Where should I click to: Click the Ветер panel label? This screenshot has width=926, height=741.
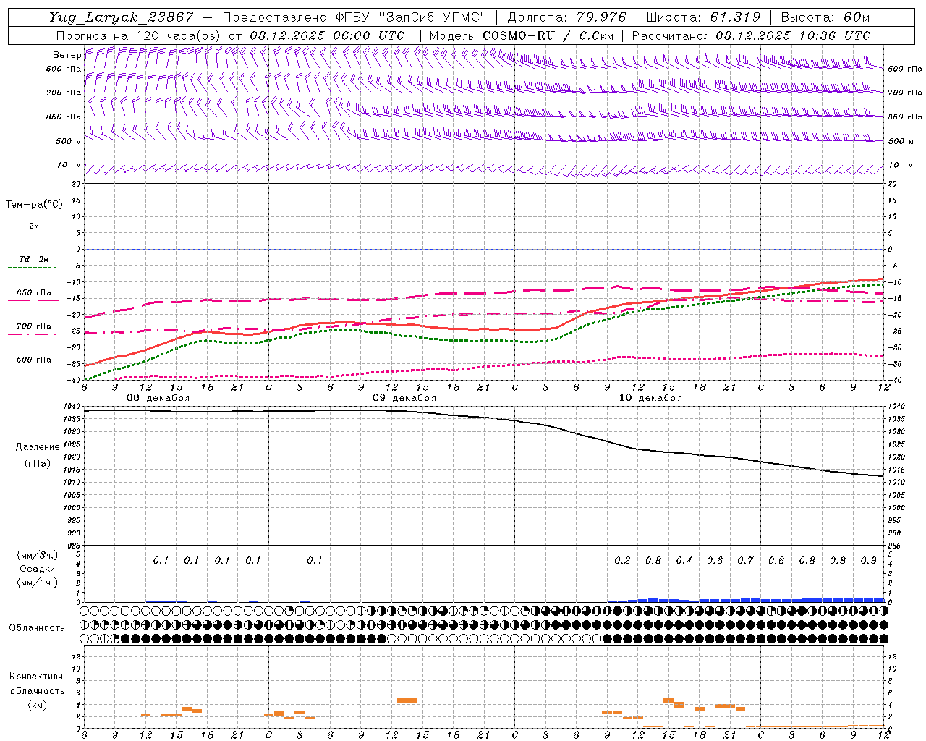click(x=67, y=55)
